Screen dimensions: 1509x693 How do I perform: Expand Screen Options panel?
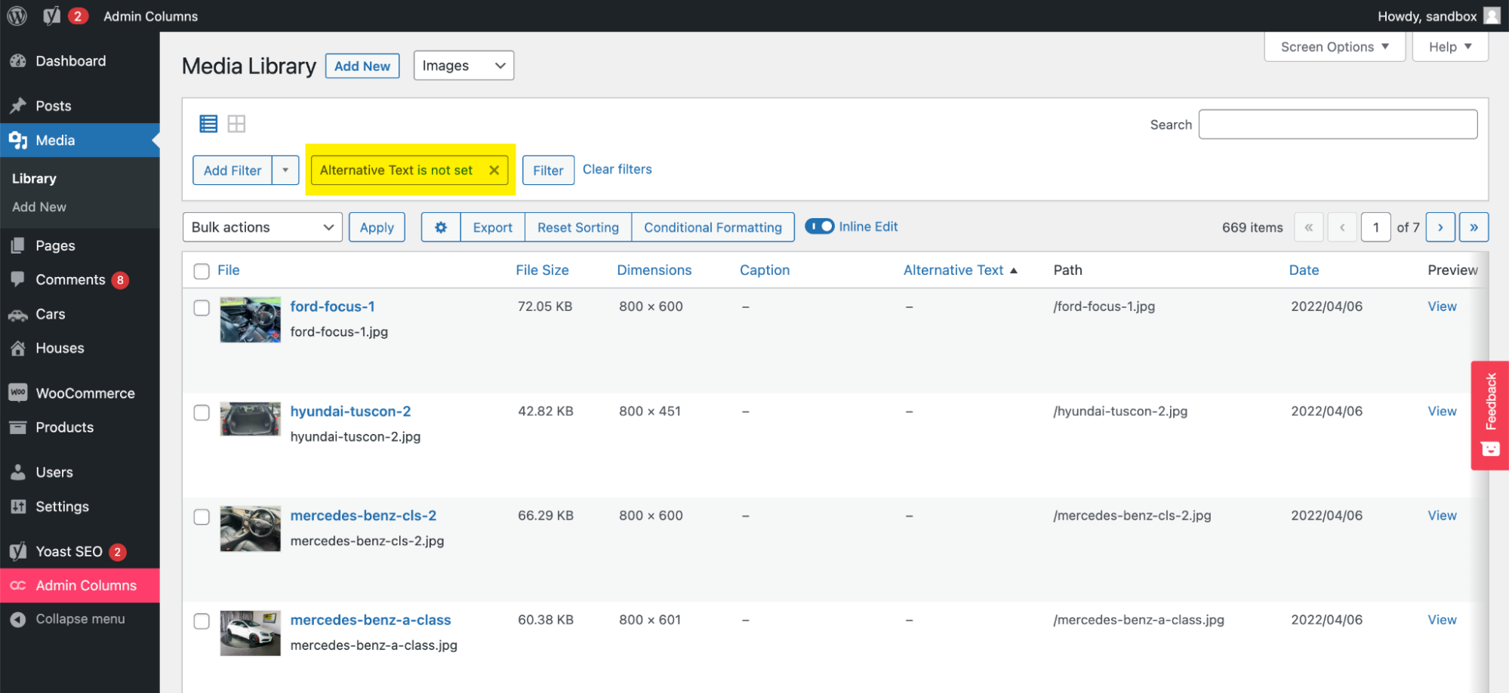coord(1335,47)
